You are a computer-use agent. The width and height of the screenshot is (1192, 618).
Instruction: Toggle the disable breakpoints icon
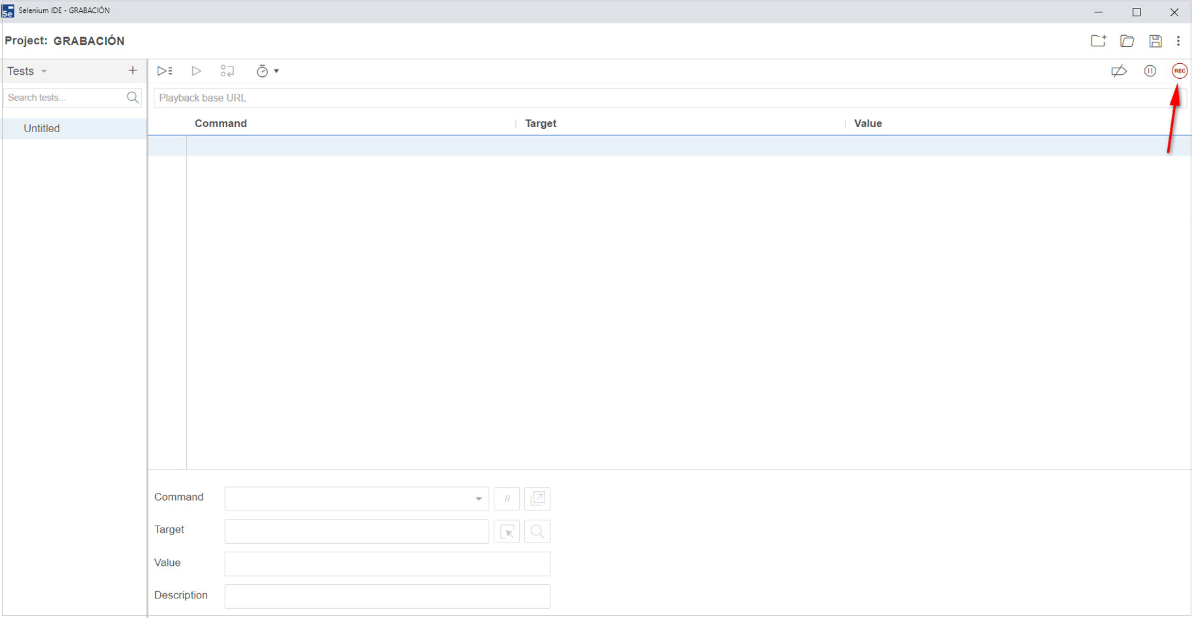pyautogui.click(x=1118, y=71)
